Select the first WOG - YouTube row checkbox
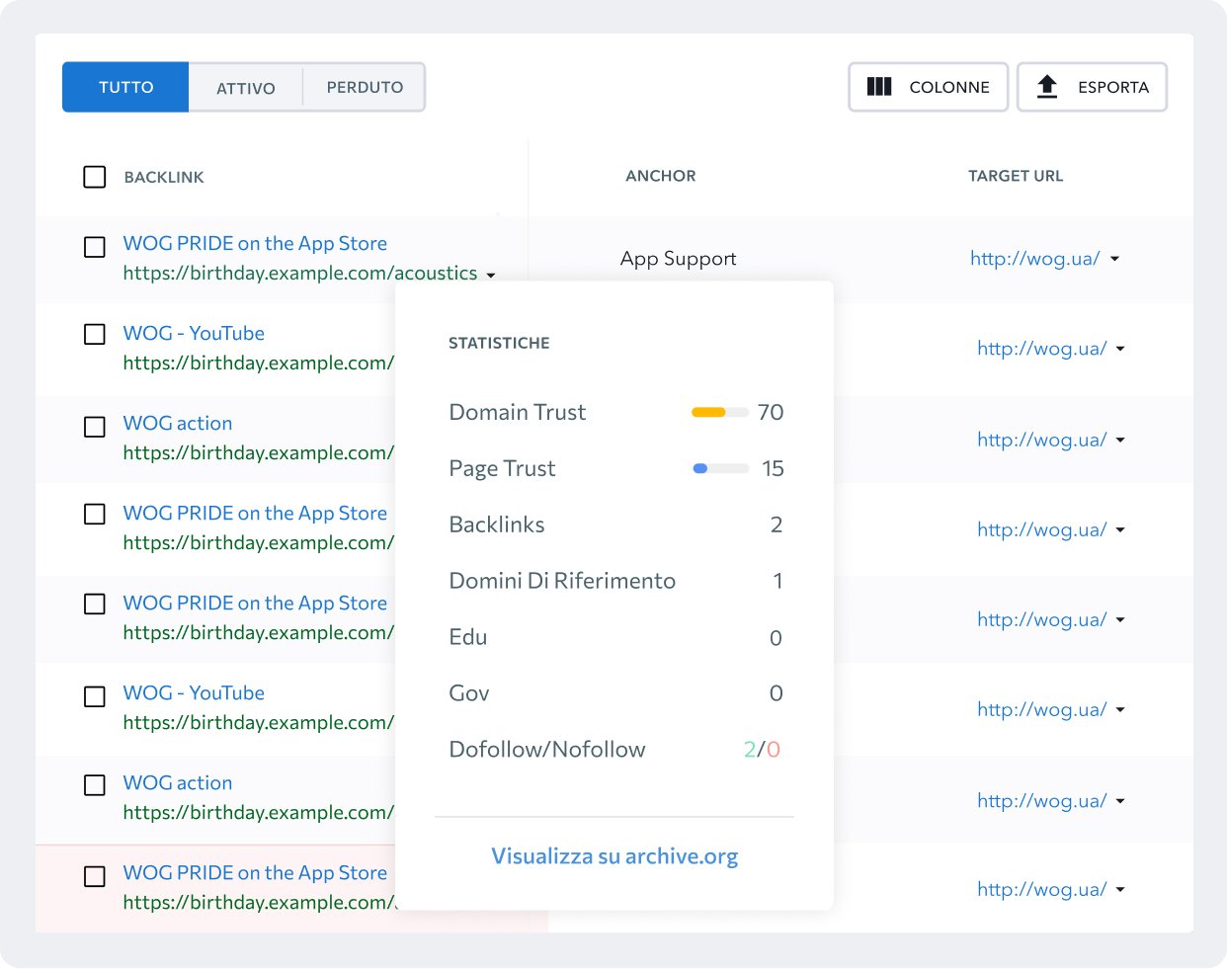This screenshot has height=969, width=1227. click(x=95, y=334)
